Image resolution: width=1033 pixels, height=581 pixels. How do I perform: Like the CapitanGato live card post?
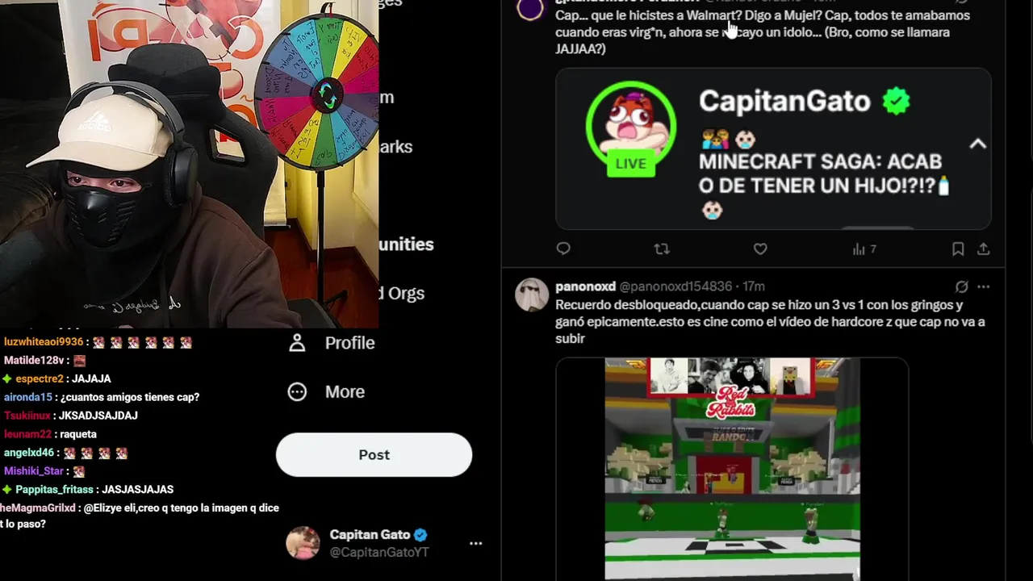760,249
